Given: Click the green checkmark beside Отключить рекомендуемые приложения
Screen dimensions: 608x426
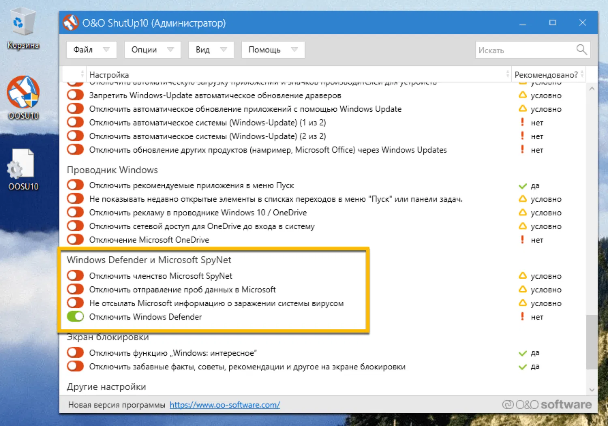Looking at the screenshot, I should tap(522, 186).
